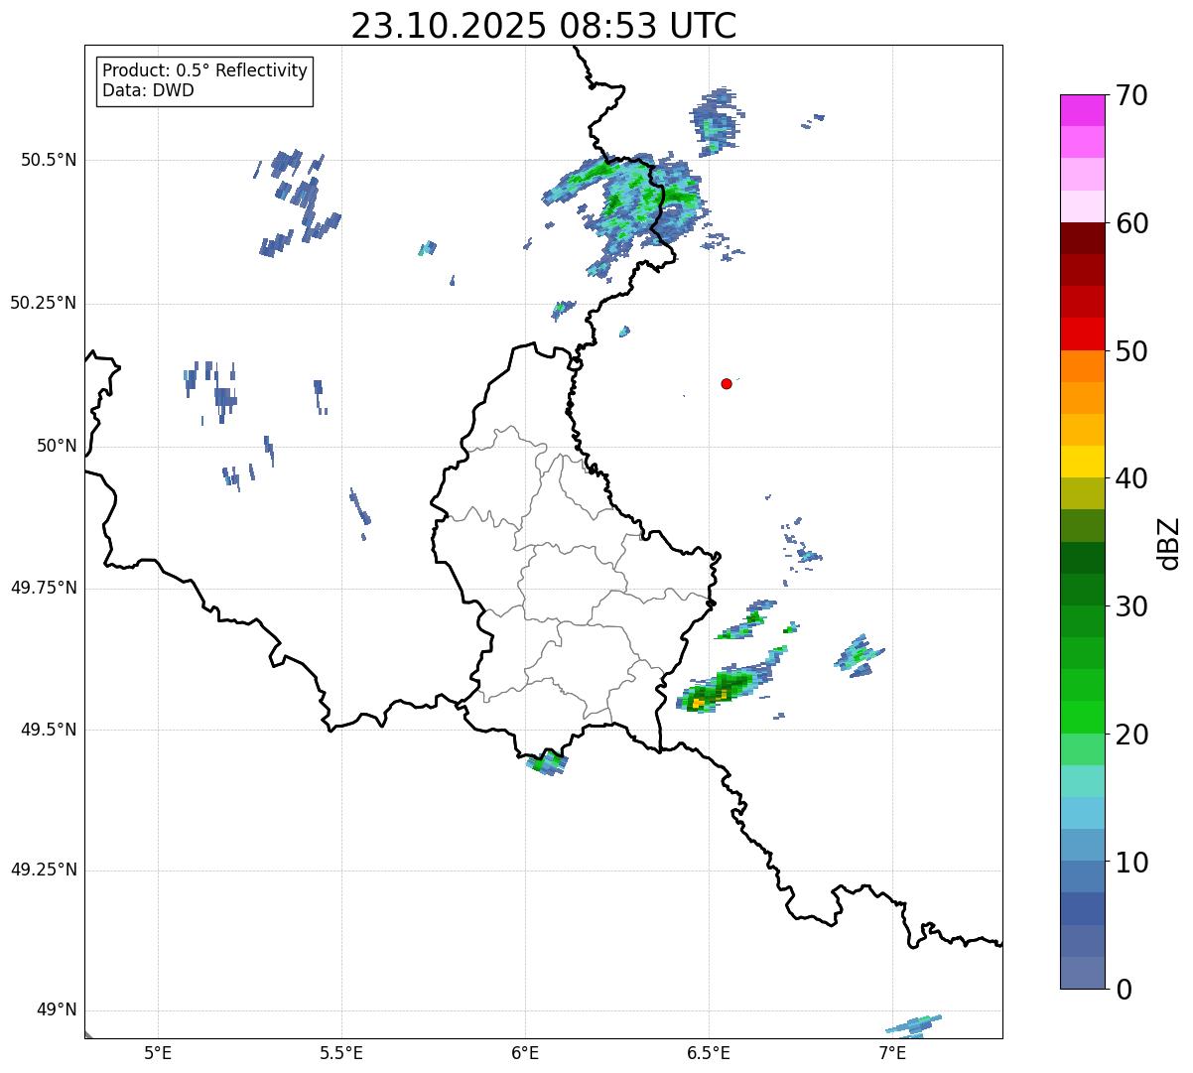The width and height of the screenshot is (1193, 1073).
Task: Click the 49.25°N latitude label
Action: [x=44, y=870]
